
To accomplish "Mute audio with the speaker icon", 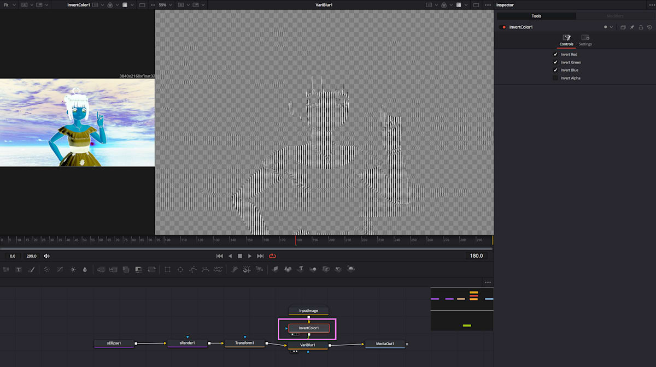I will (46, 256).
